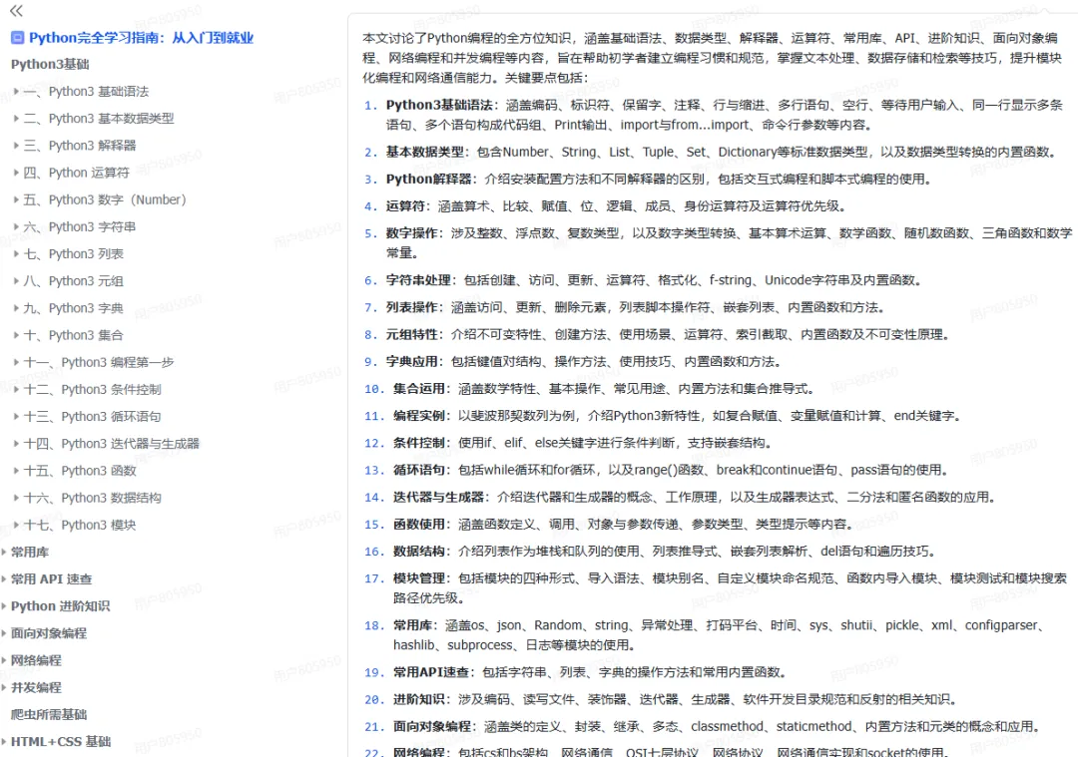Click the bold 字符串处理 list item

pos(418,280)
